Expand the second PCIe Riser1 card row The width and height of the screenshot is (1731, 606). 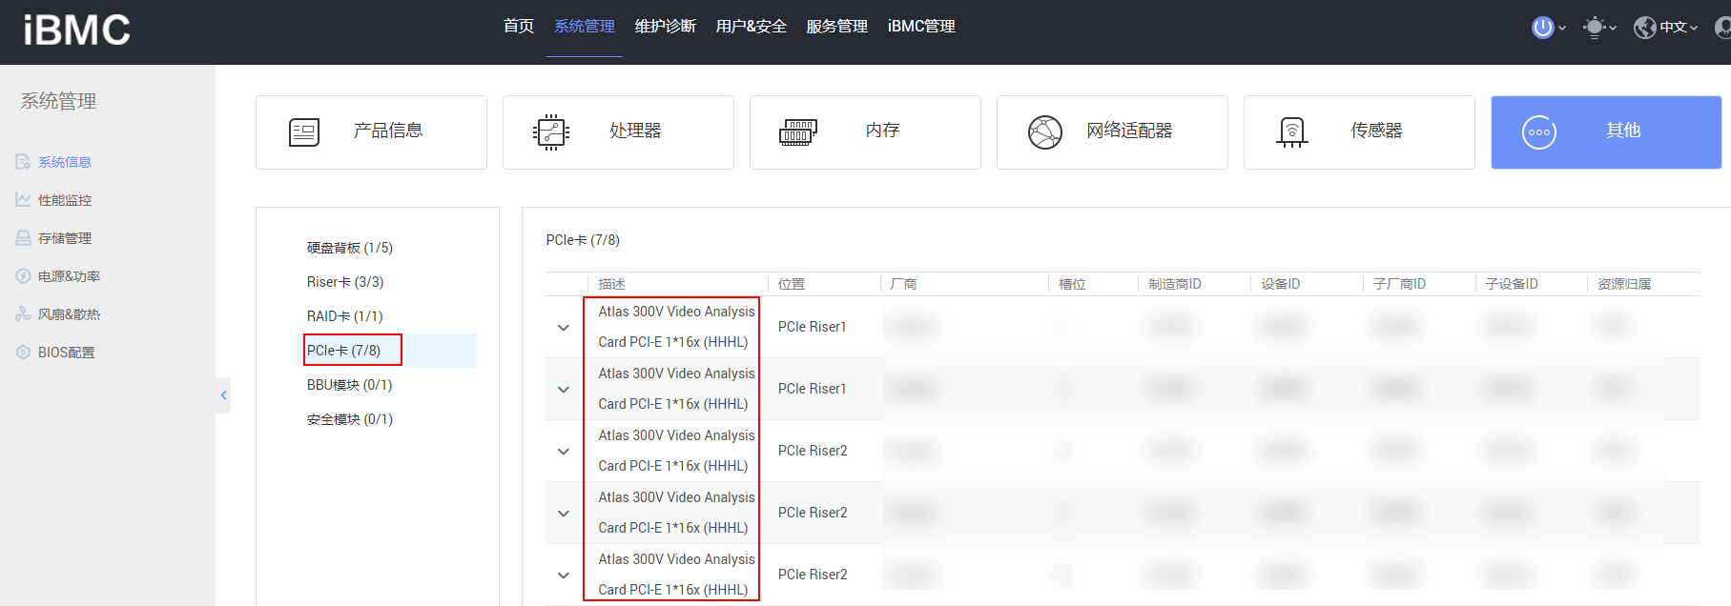[564, 390]
